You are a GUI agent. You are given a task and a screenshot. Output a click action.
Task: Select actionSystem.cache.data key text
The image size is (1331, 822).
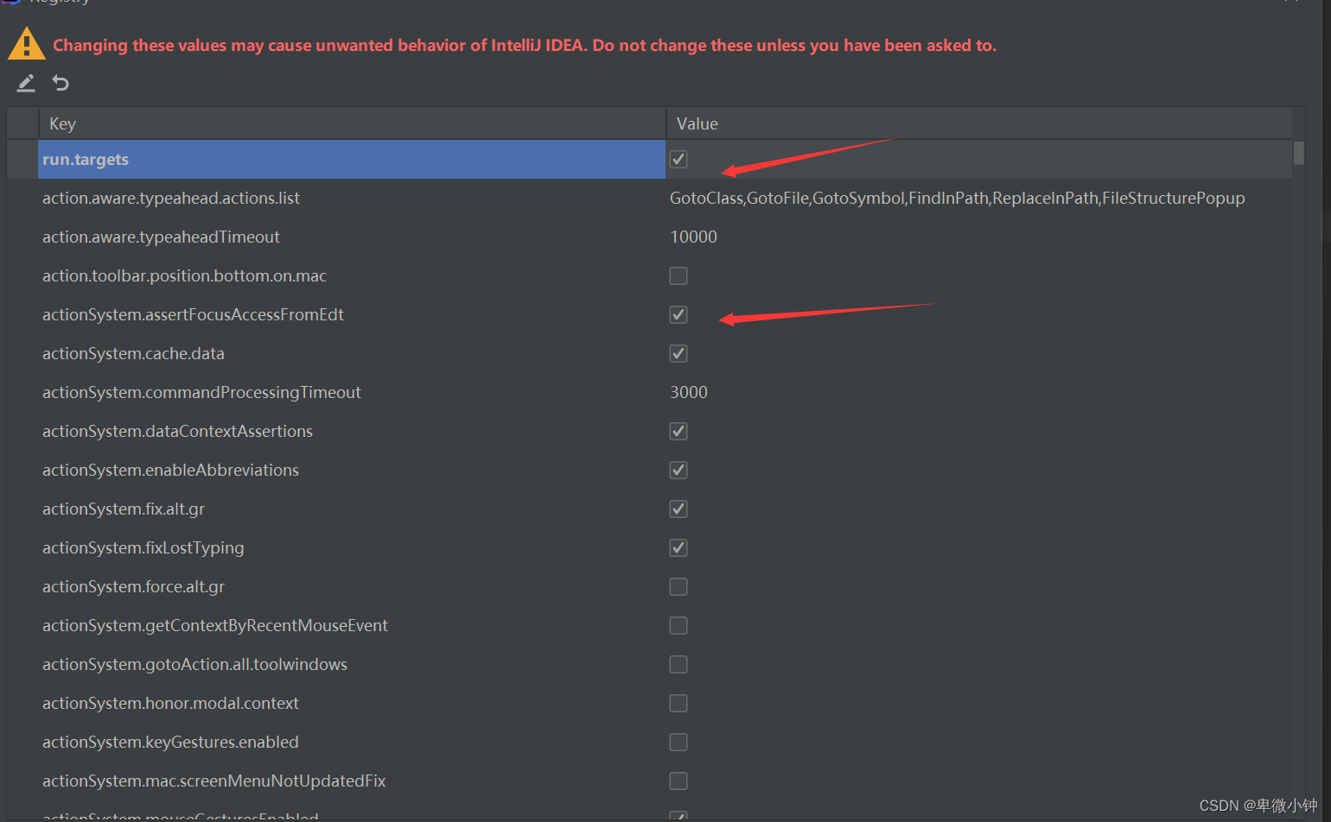click(133, 353)
